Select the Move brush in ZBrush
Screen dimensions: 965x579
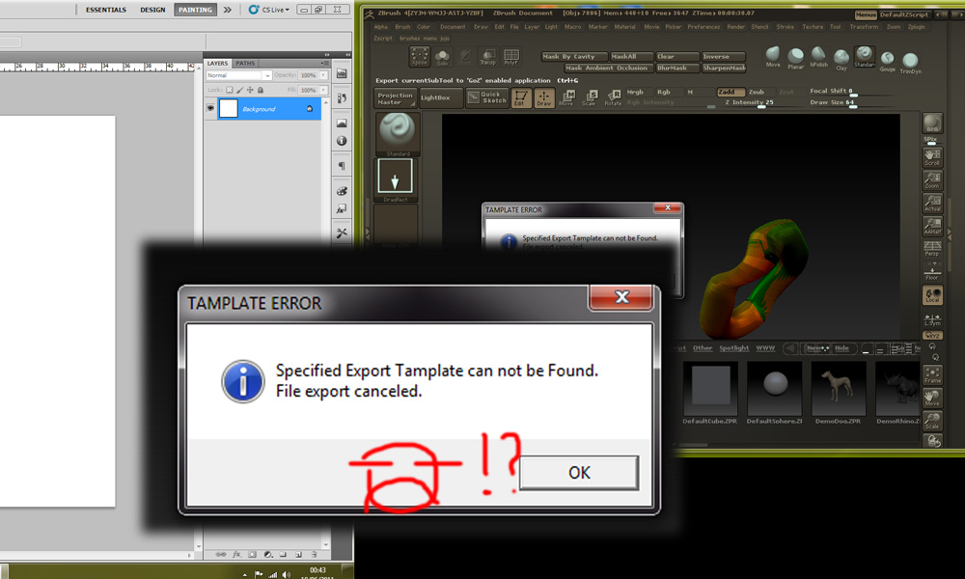773,56
